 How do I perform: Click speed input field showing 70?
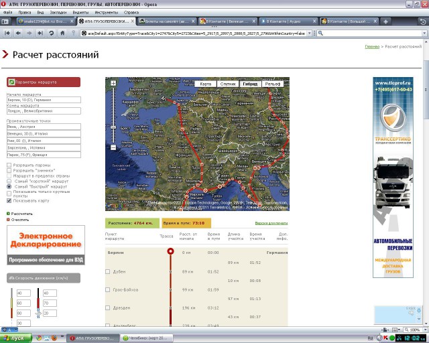(50, 303)
